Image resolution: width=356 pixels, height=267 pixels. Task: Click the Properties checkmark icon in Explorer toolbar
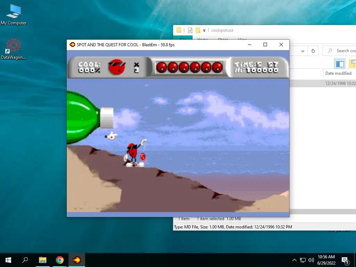point(190,30)
